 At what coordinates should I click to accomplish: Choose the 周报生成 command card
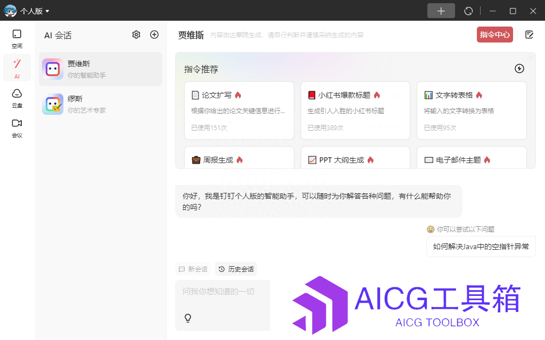(x=239, y=158)
